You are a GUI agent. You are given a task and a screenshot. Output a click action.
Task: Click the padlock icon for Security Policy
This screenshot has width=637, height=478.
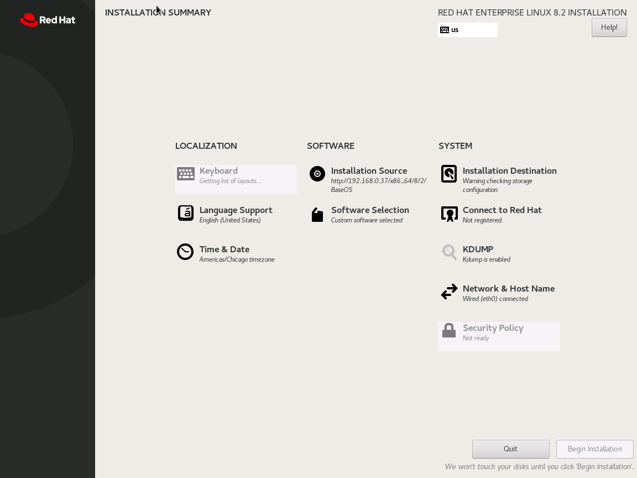(449, 330)
